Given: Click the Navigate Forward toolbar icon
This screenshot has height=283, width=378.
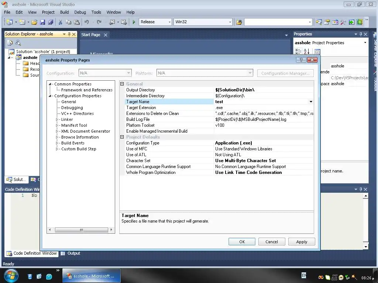Looking at the screenshot, I should click(x=124, y=22).
